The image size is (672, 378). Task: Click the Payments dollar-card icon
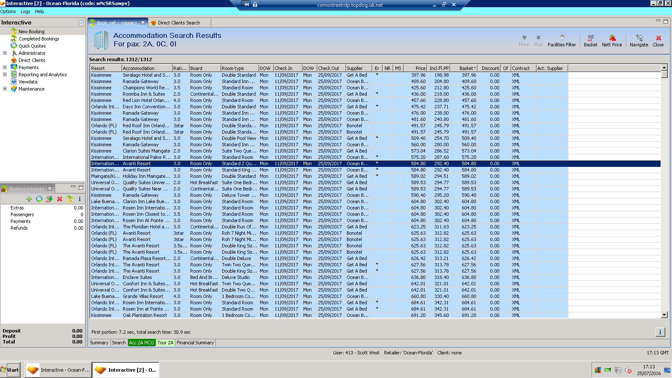click(x=14, y=67)
